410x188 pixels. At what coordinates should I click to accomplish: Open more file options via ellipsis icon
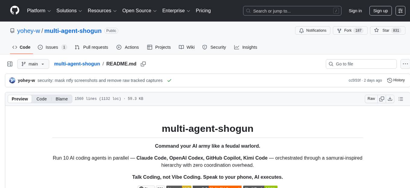(405, 64)
